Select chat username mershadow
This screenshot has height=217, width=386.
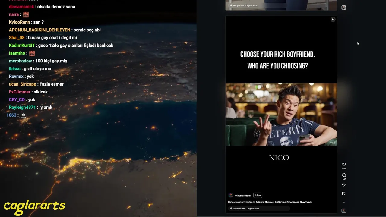click(20, 61)
